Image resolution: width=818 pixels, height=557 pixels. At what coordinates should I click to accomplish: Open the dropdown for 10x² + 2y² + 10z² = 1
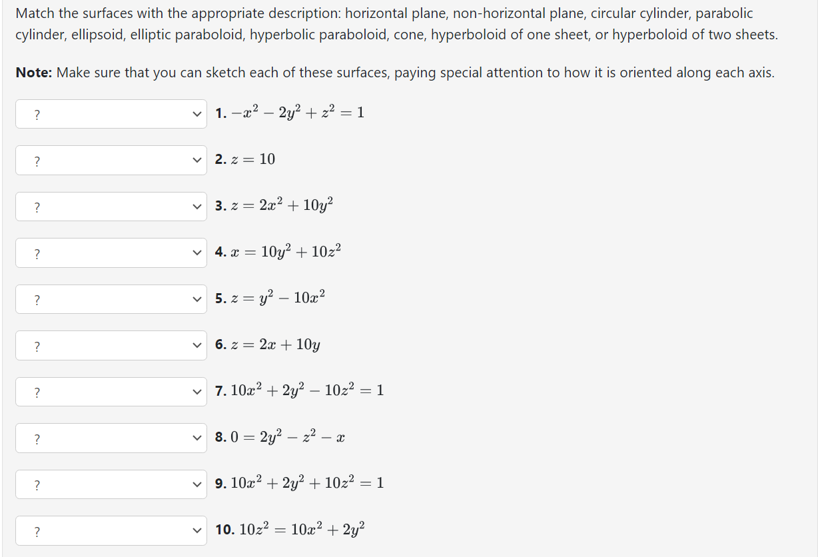[x=111, y=484]
